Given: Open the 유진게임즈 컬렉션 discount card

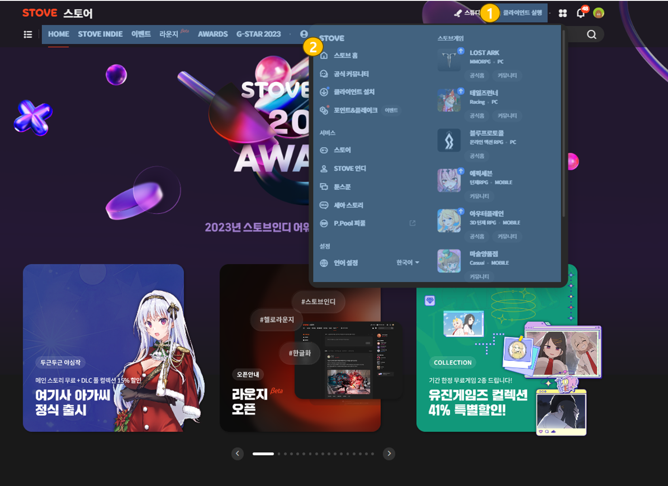Looking at the screenshot, I should pos(497,348).
